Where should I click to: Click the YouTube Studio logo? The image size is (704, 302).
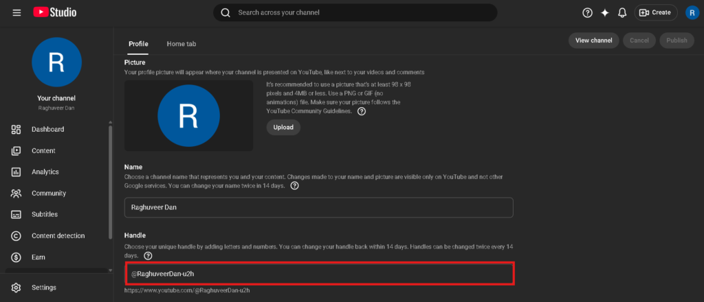[55, 12]
